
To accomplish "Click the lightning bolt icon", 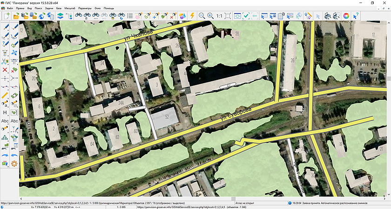I will coord(192,15).
